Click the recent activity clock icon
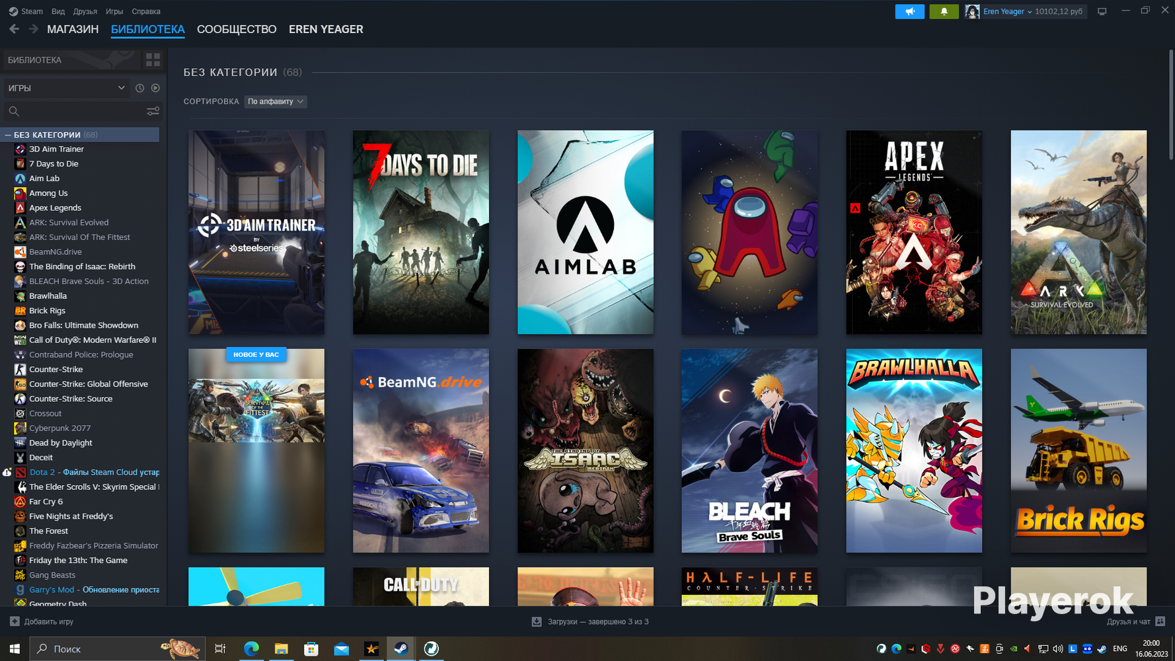Image resolution: width=1175 pixels, height=661 pixels. point(139,88)
